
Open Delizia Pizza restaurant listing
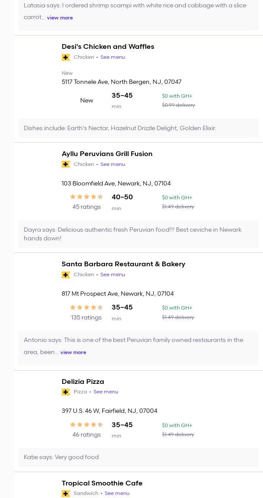click(83, 382)
